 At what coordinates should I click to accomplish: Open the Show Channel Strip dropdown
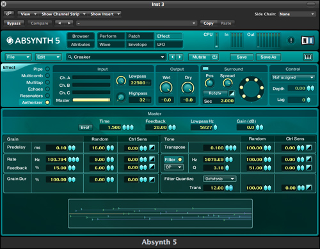(x=63, y=14)
